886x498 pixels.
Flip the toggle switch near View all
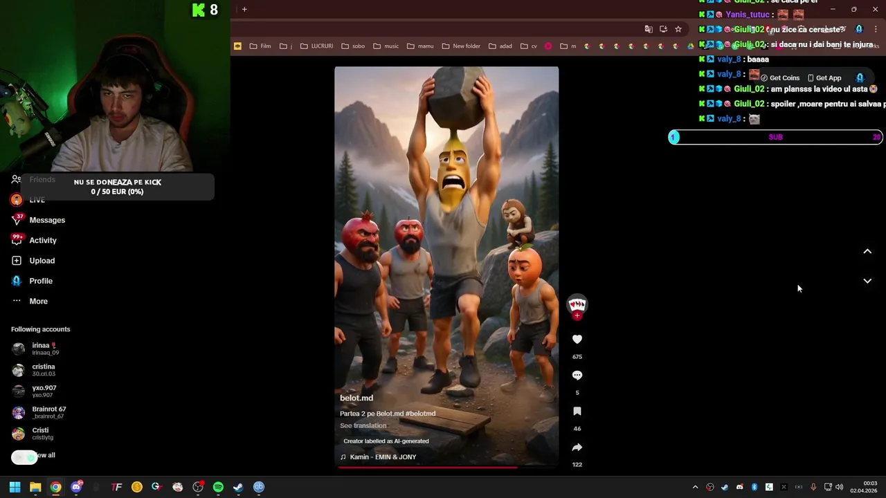pyautogui.click(x=24, y=457)
